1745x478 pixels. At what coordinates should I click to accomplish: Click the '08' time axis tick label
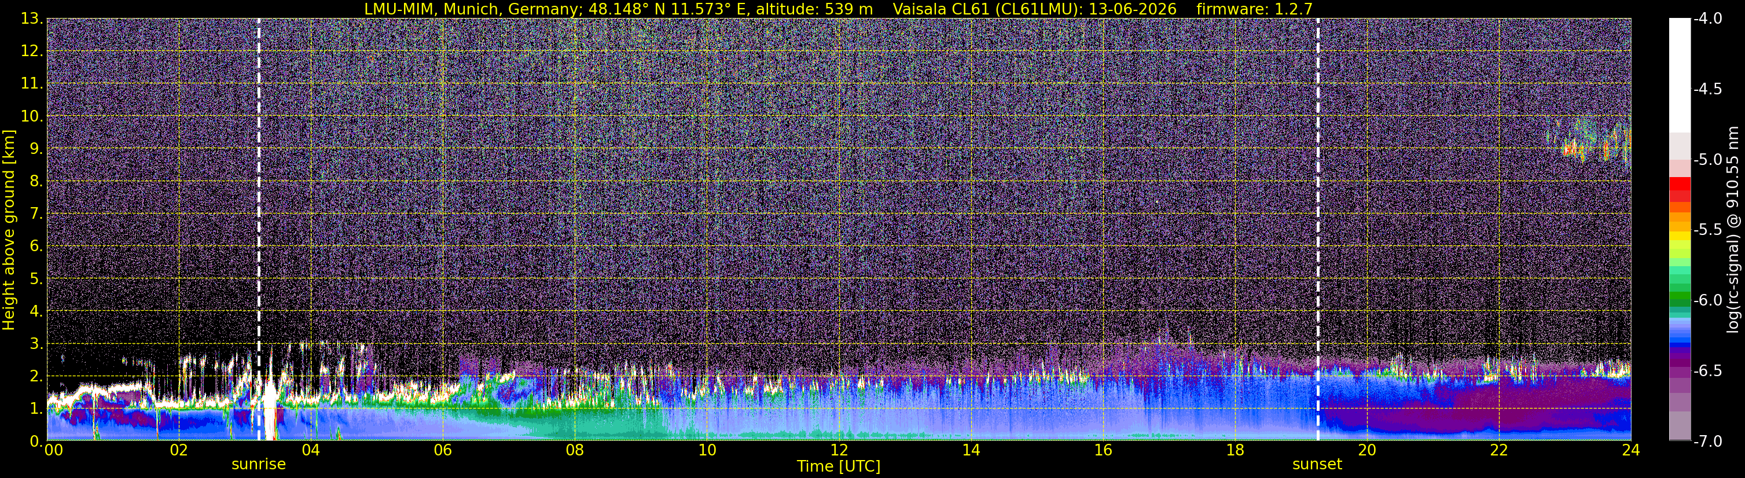575,450
